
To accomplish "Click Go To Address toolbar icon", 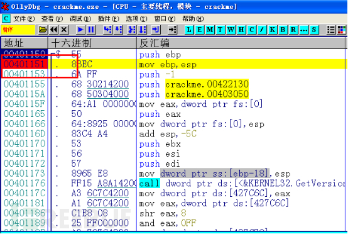I will click(172, 30).
